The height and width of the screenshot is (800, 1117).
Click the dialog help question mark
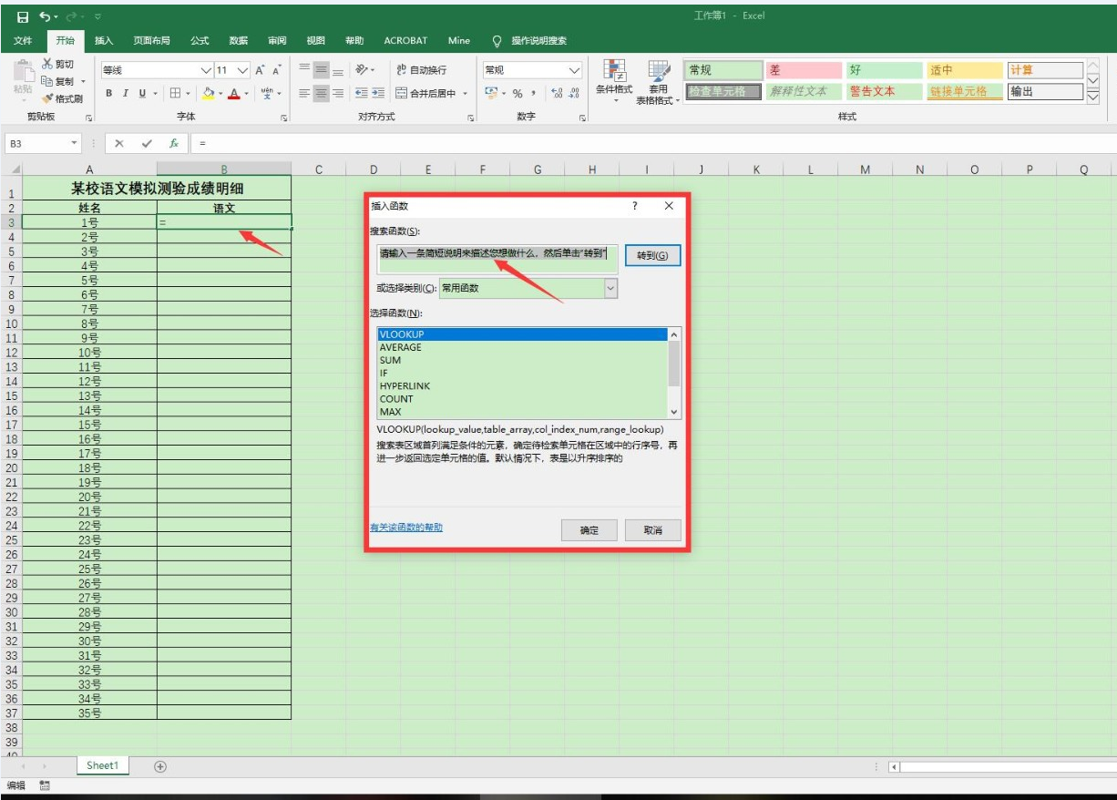click(x=635, y=207)
